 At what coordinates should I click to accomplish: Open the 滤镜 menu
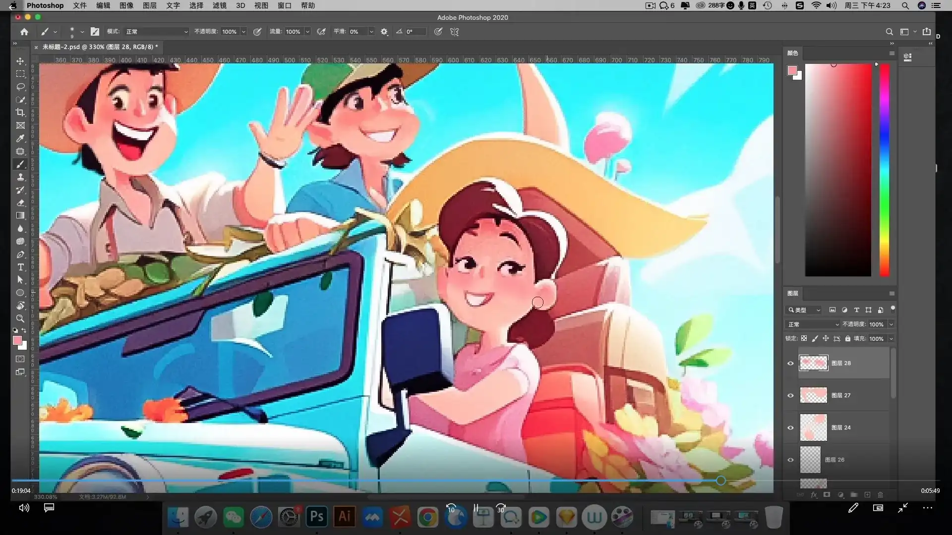(x=219, y=5)
